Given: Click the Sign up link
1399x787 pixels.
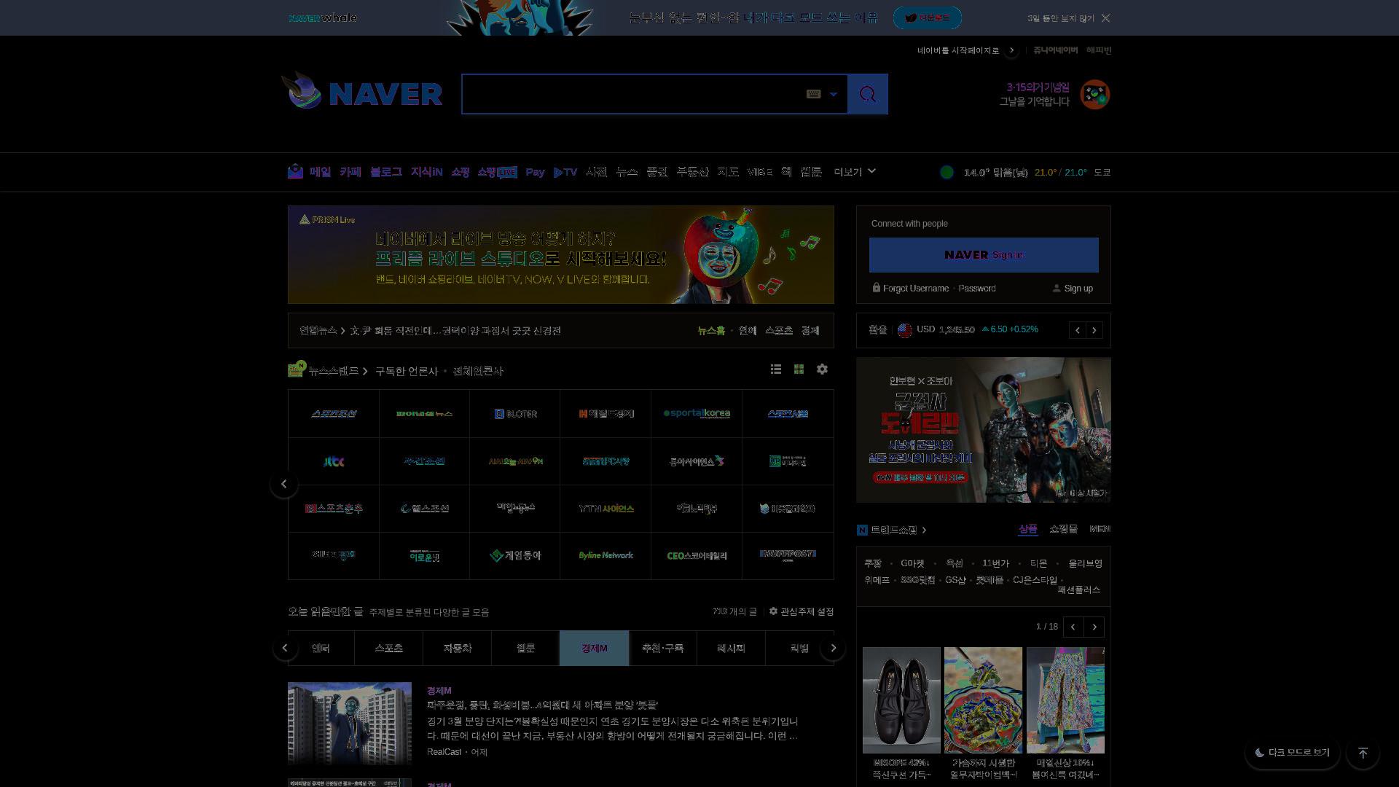Looking at the screenshot, I should (1078, 289).
